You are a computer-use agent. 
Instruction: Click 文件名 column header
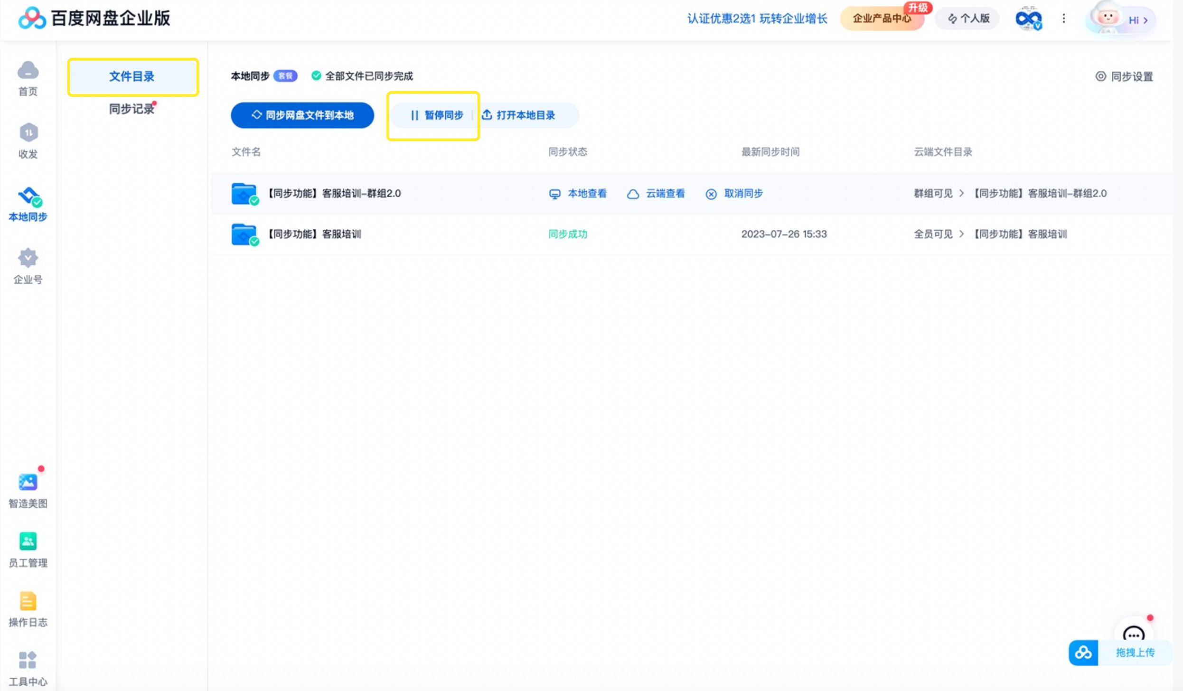(x=246, y=152)
